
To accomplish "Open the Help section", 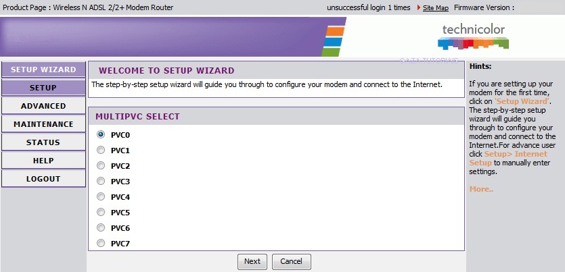I will click(x=43, y=161).
